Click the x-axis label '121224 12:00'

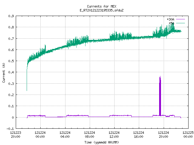coord(114,135)
